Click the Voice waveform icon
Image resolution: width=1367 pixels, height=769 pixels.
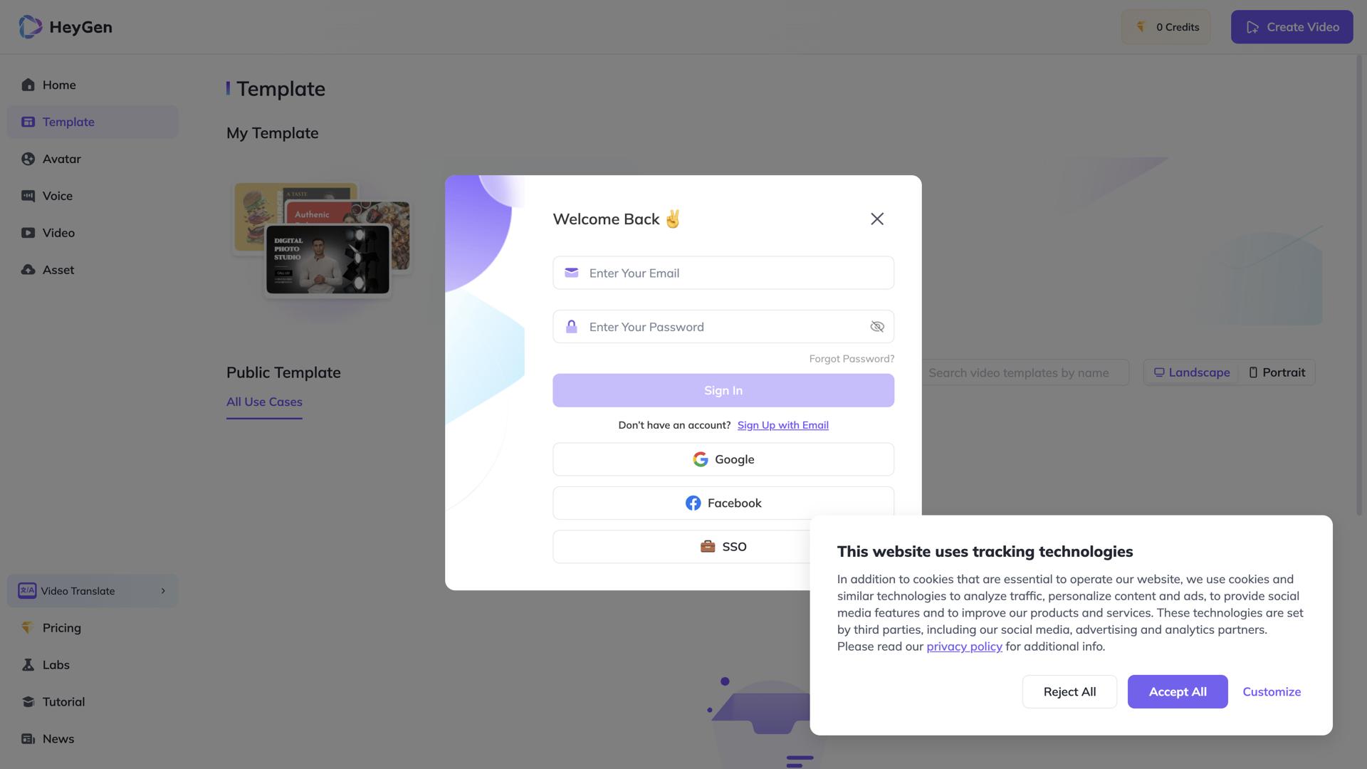[x=28, y=196]
